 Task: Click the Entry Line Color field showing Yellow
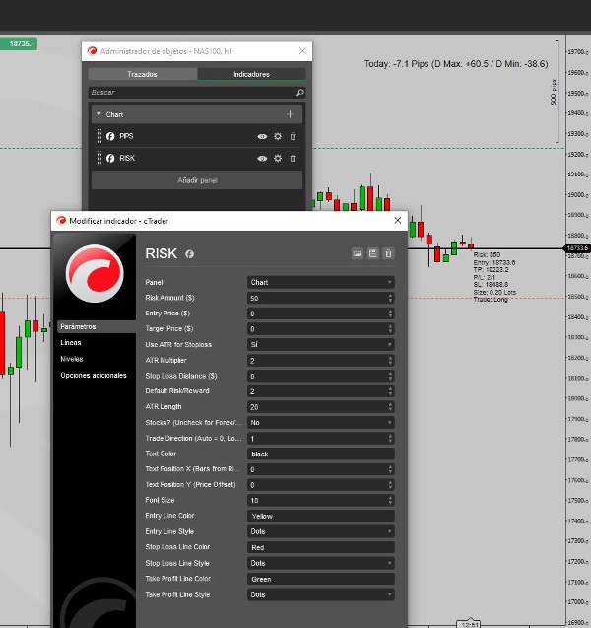coord(321,516)
